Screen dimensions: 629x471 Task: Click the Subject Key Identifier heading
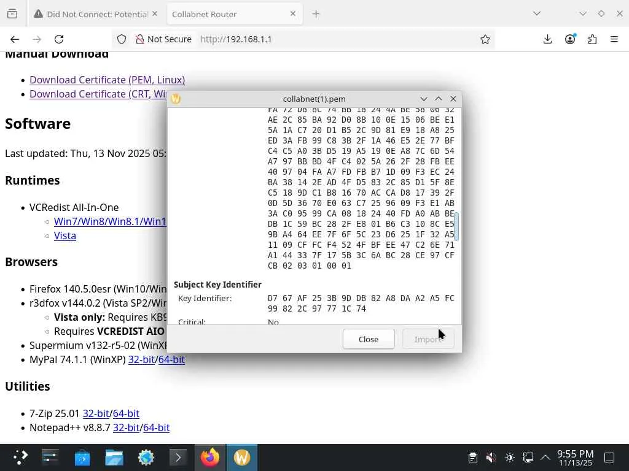coord(217,285)
